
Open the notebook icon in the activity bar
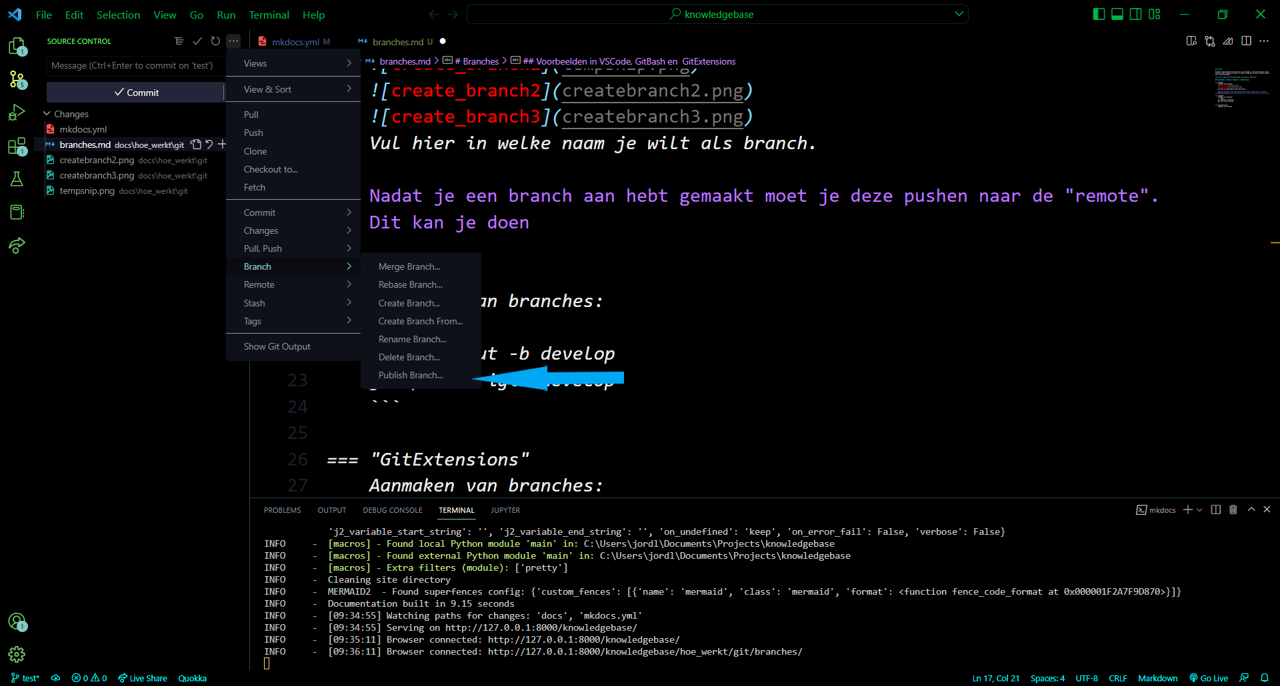point(17,212)
